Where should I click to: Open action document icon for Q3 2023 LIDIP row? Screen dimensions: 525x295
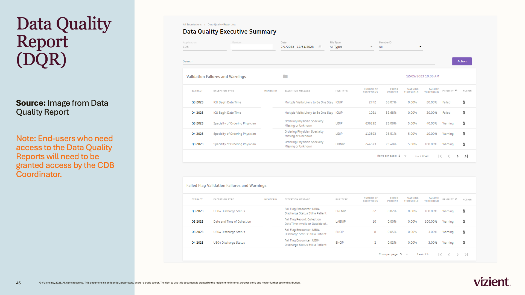[464, 123]
